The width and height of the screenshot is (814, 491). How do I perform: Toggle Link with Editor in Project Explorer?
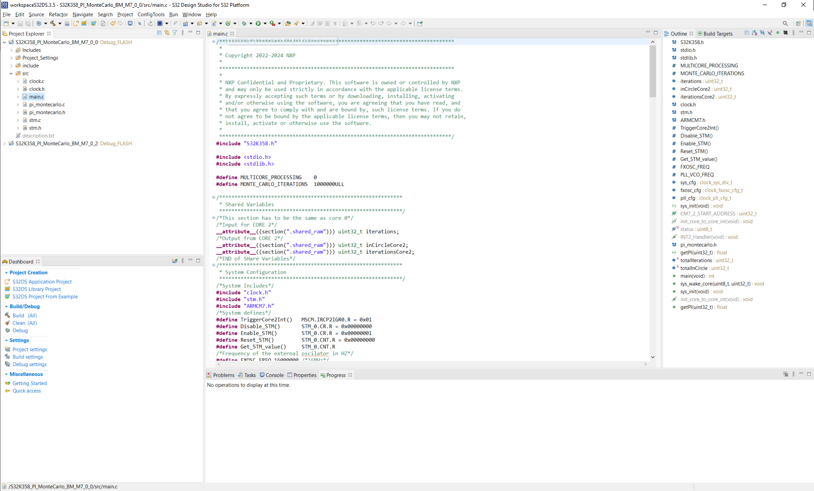tap(167, 33)
